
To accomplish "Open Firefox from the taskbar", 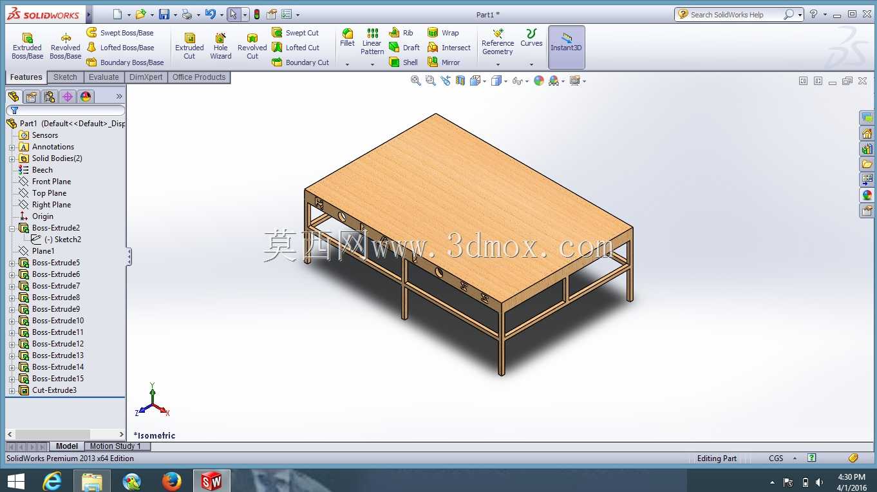I will click(x=171, y=481).
